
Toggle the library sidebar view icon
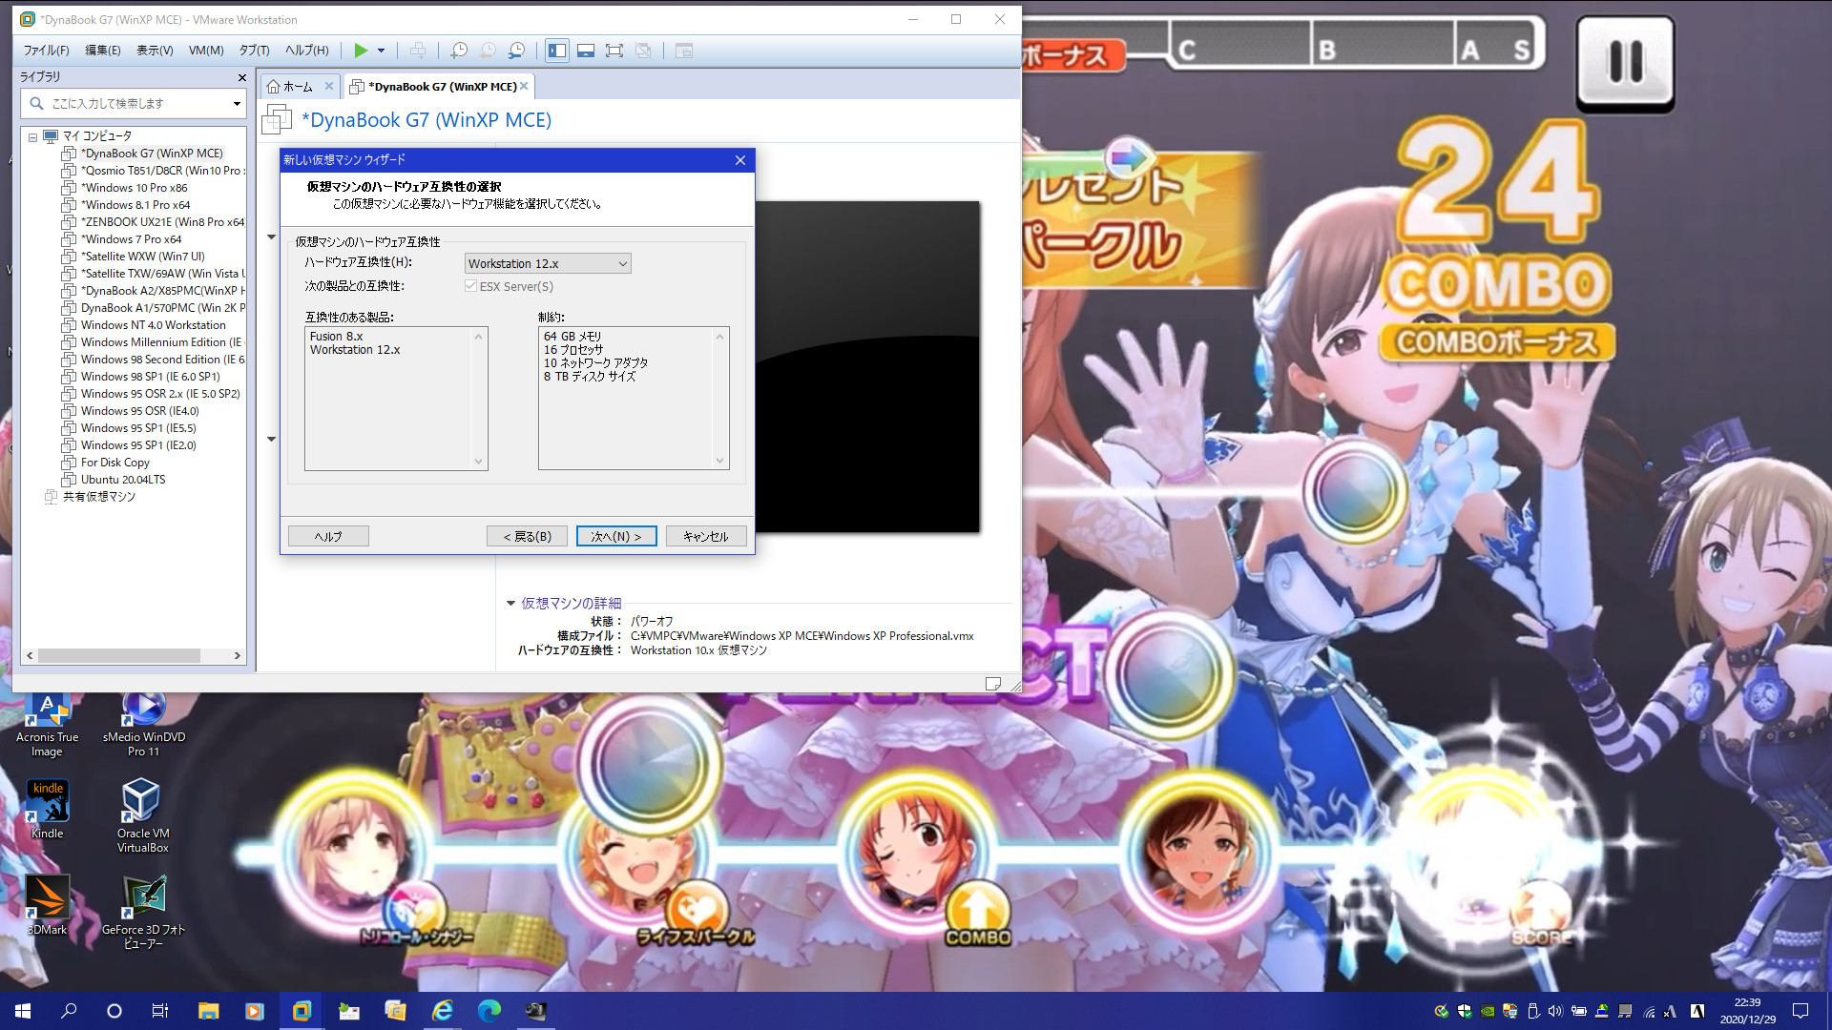[x=557, y=51]
